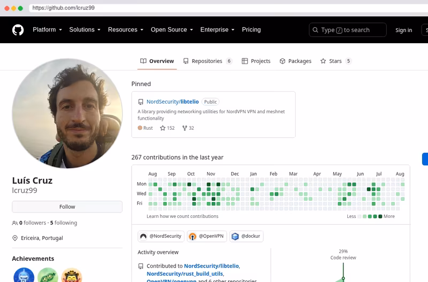
Task: Click the Ericeira, Portugal location text
Action: point(42,238)
